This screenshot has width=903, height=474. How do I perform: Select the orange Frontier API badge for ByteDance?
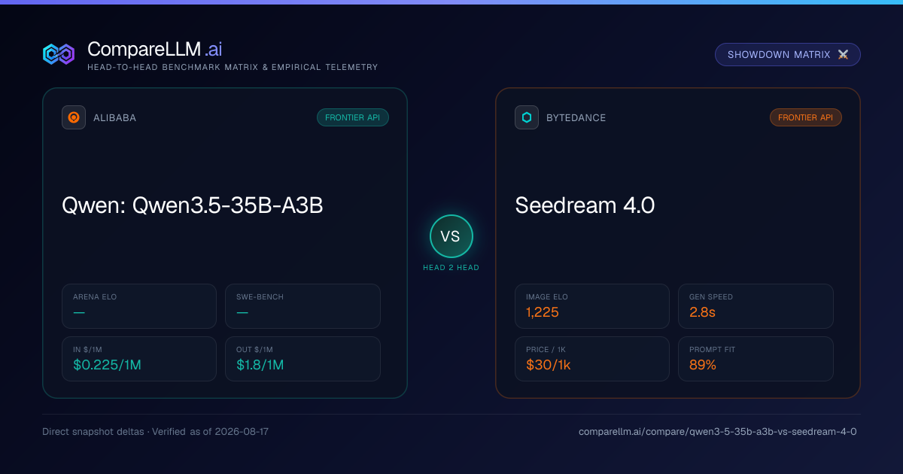[806, 117]
